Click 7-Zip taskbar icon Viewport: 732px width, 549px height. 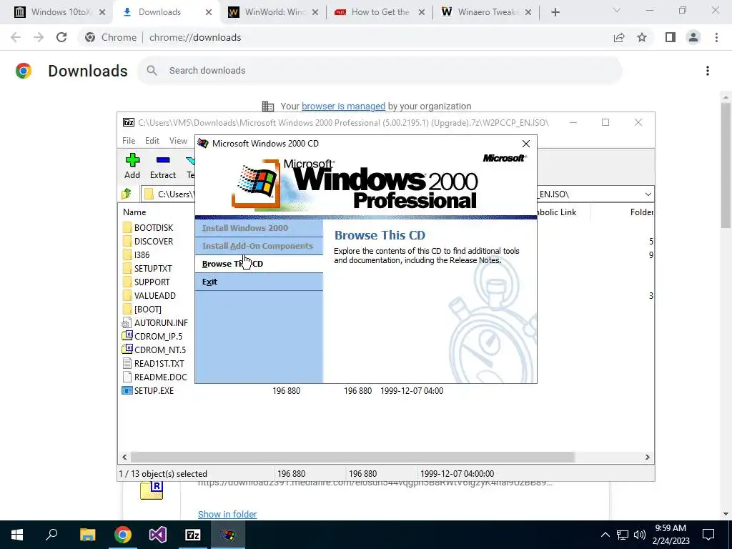[x=193, y=535]
